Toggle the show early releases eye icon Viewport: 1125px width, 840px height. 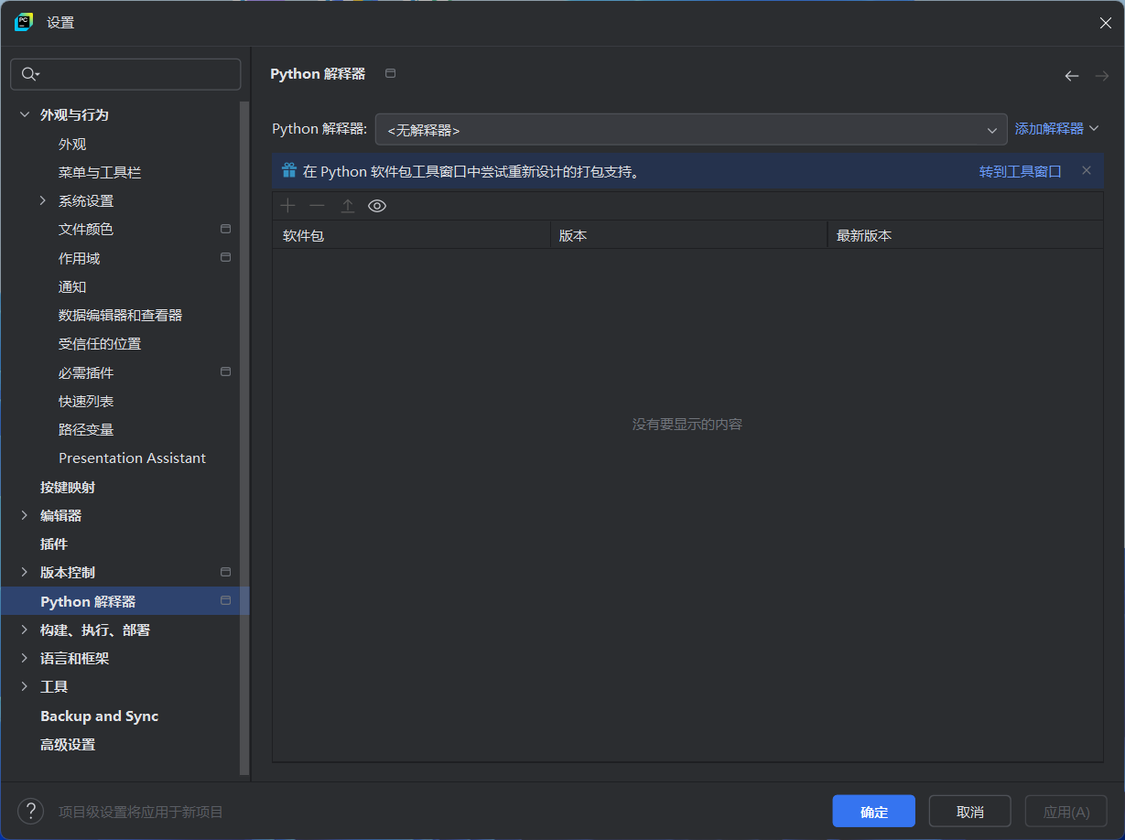(377, 206)
